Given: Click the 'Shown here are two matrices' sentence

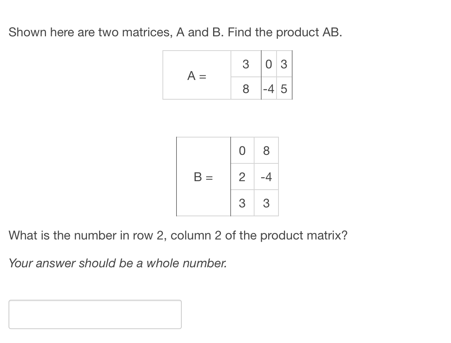Looking at the screenshot, I should click(x=116, y=32).
